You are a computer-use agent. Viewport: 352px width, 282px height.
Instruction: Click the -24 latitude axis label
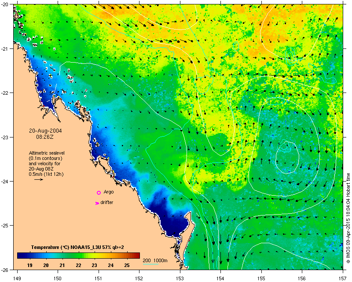click(x=4, y=182)
